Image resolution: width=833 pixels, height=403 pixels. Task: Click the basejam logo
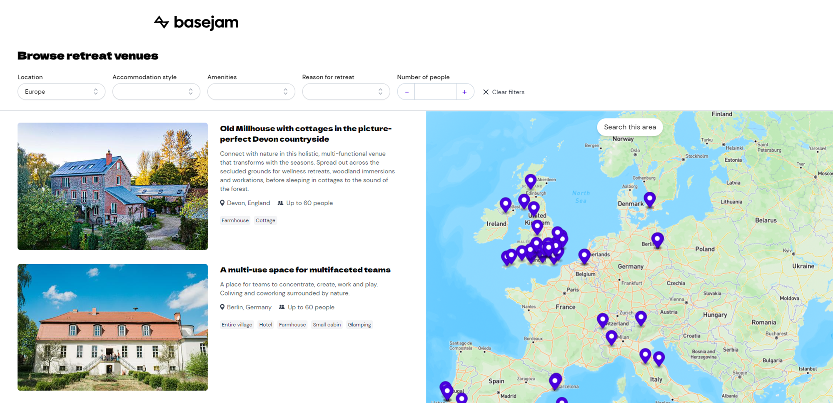196,23
